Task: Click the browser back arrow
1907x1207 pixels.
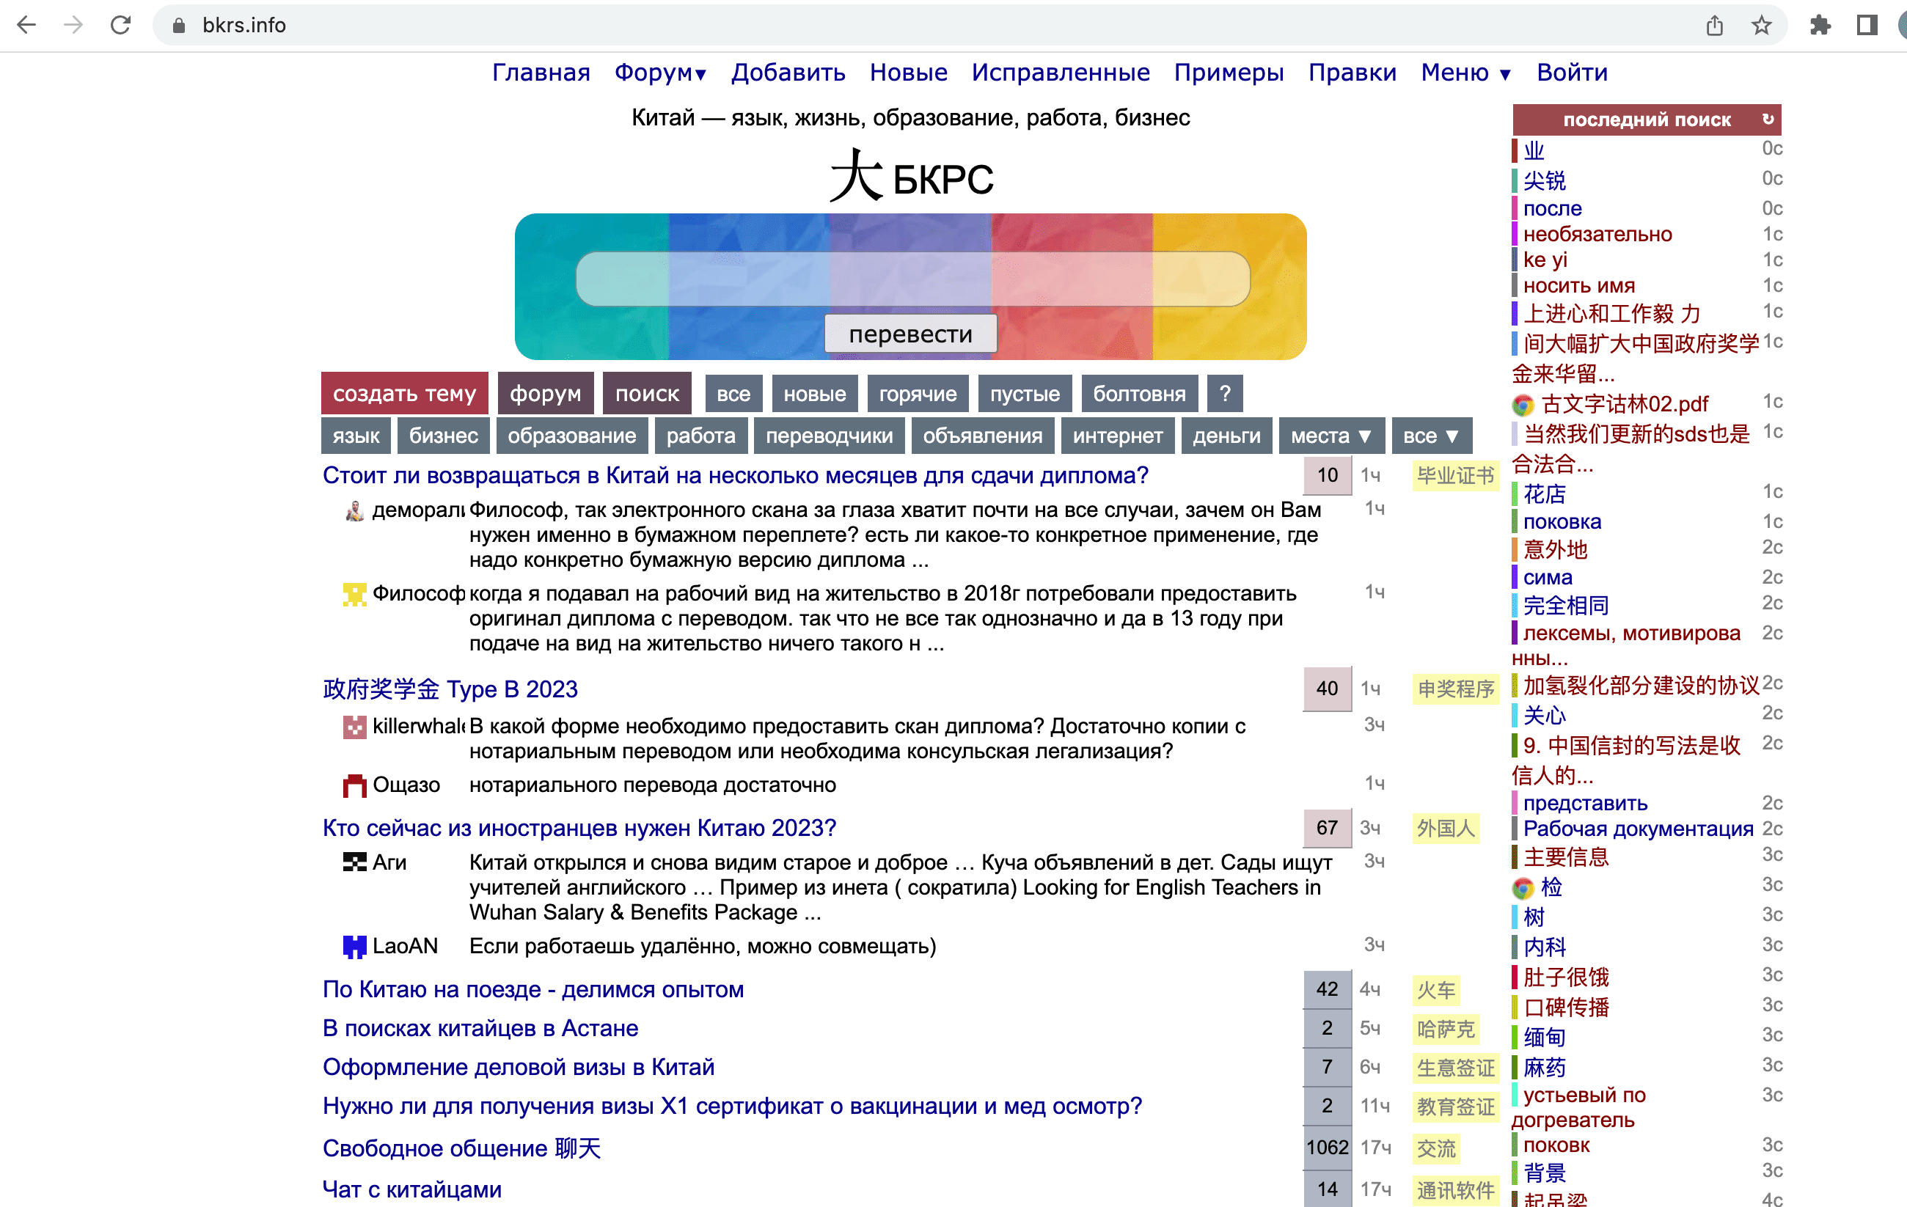Action: (x=27, y=26)
